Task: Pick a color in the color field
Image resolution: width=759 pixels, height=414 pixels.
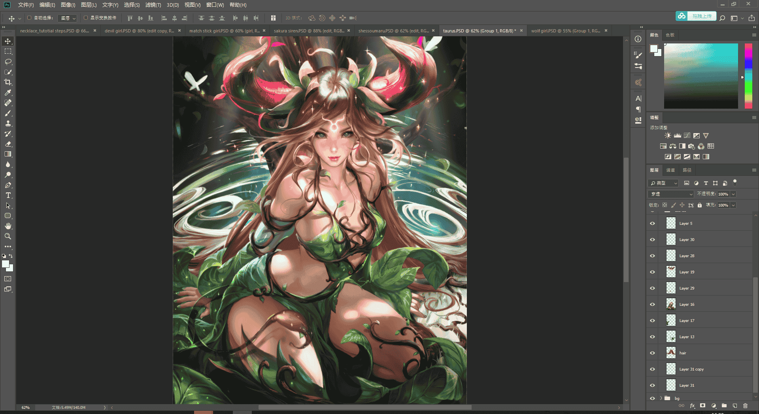Action: [x=701, y=76]
